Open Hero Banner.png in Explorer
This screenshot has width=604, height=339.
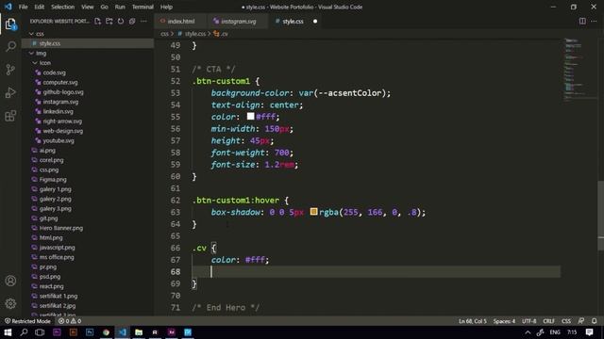click(x=60, y=228)
